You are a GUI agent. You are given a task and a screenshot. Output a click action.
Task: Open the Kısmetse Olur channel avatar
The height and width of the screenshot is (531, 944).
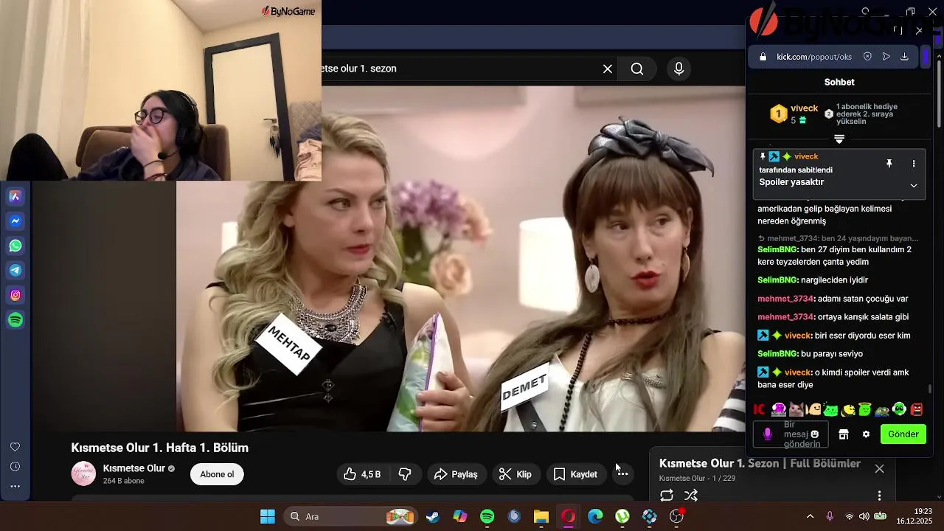[83, 473]
